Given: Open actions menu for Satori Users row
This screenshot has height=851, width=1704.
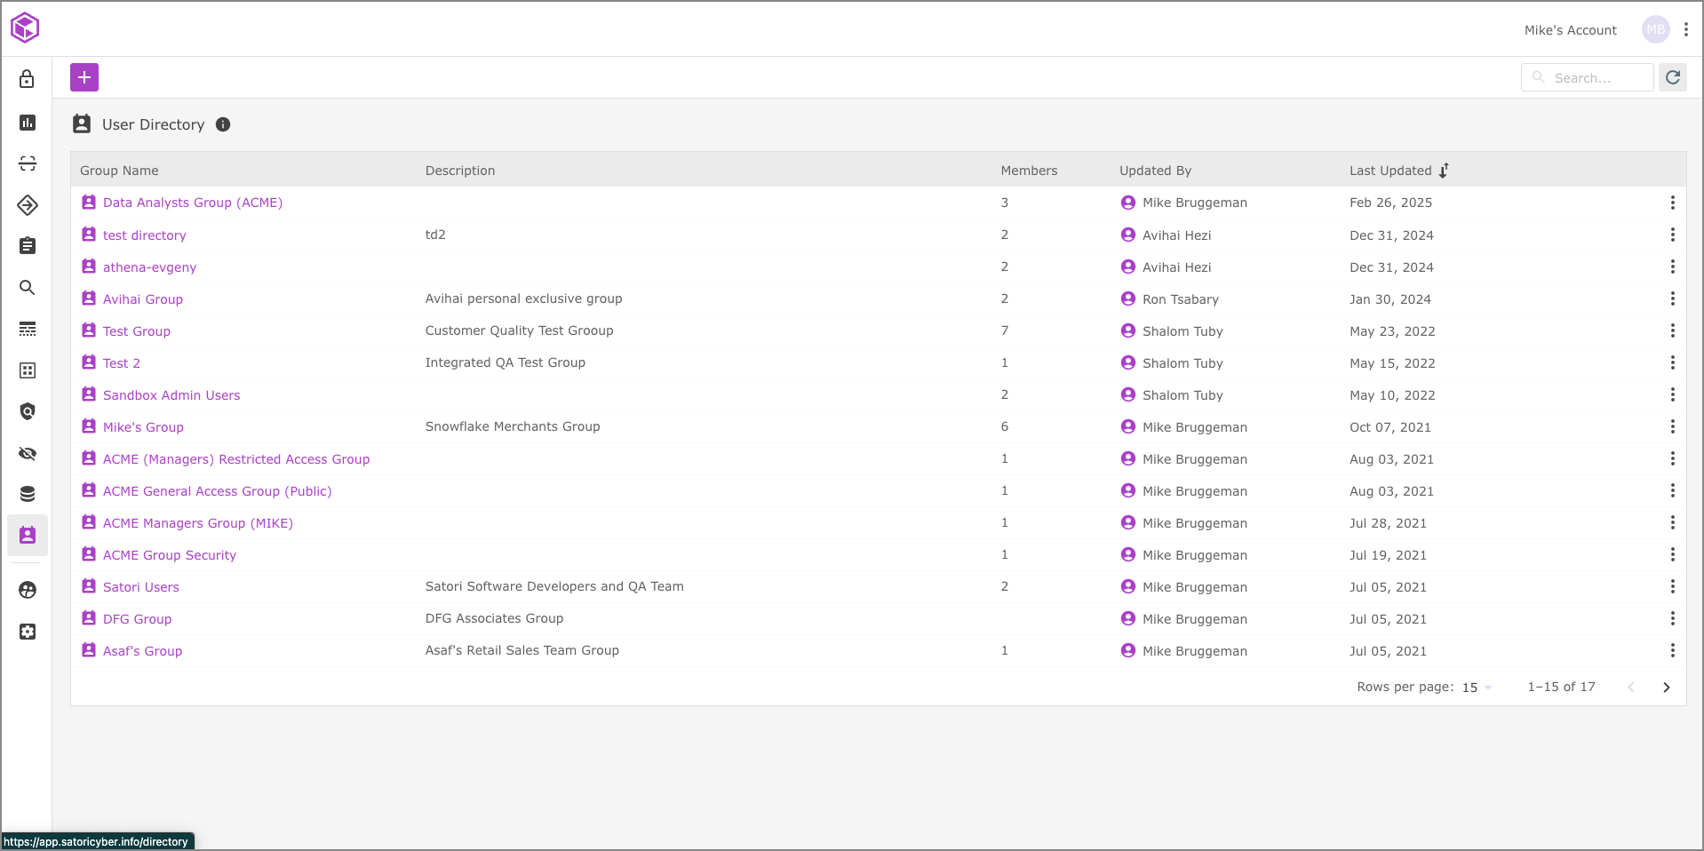Looking at the screenshot, I should pyautogui.click(x=1672, y=587).
